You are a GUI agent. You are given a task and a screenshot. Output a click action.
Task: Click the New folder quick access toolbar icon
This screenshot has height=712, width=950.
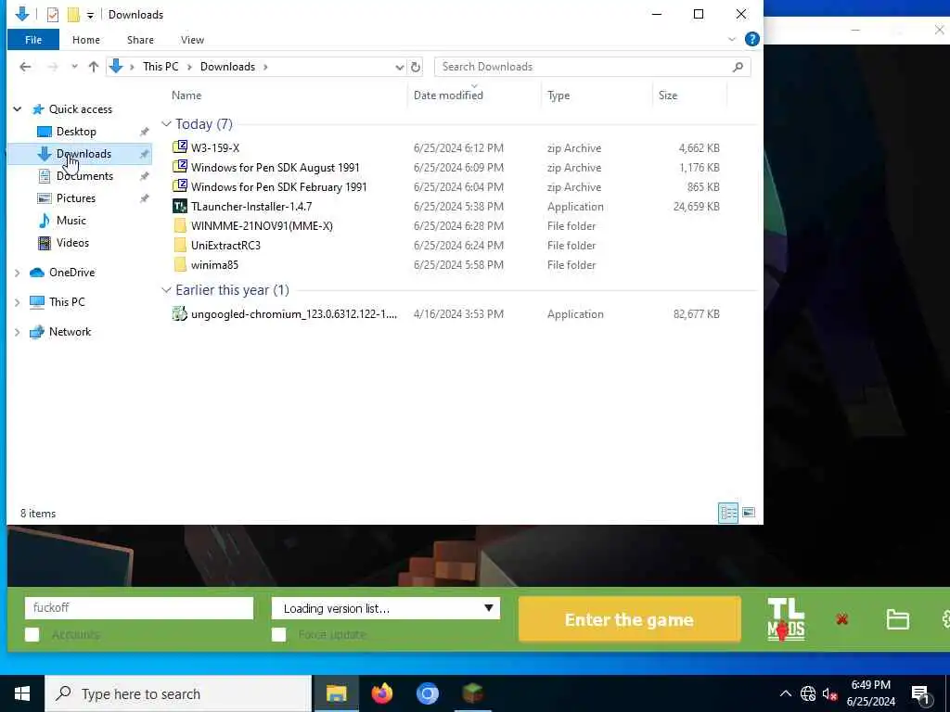pos(73,15)
